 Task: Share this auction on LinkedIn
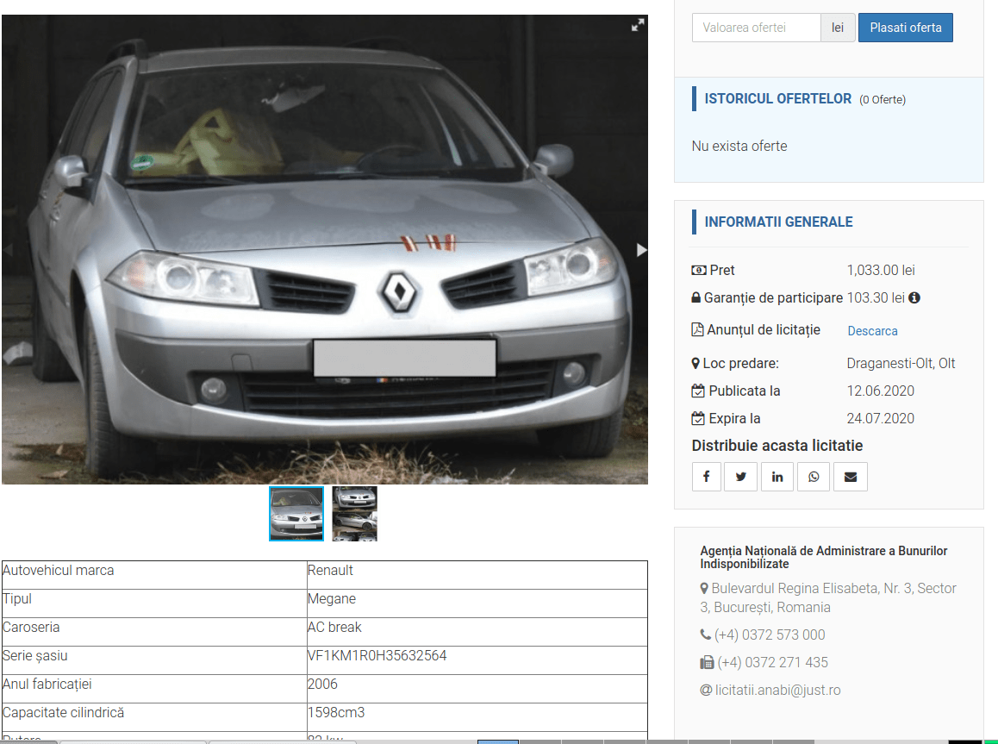[x=777, y=477]
